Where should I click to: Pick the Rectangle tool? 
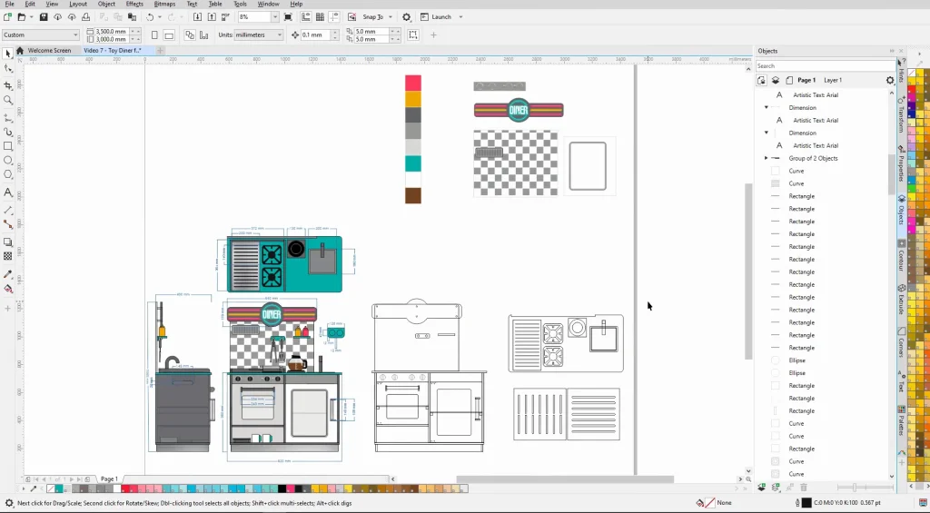(x=8, y=146)
